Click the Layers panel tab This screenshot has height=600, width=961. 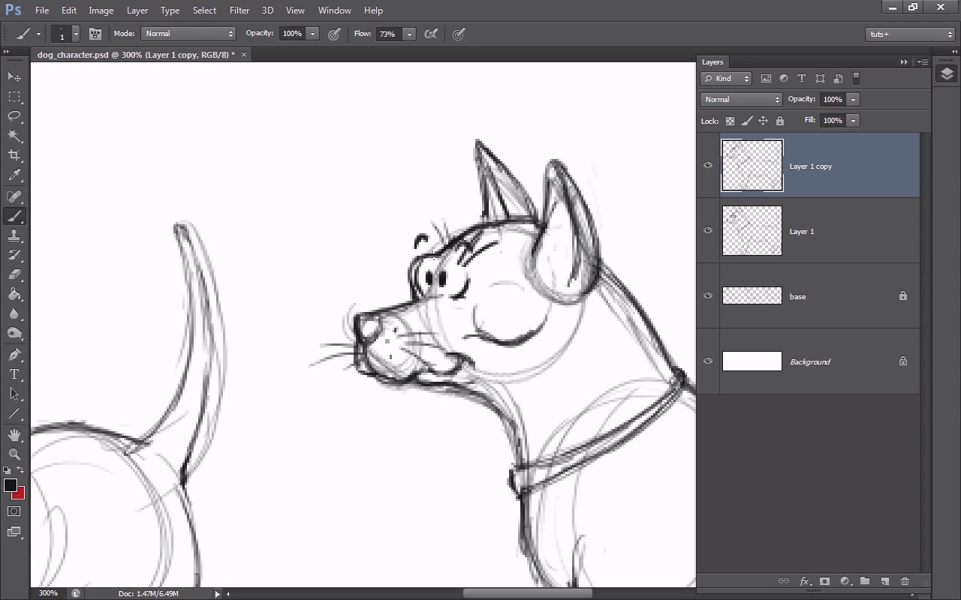tap(712, 62)
